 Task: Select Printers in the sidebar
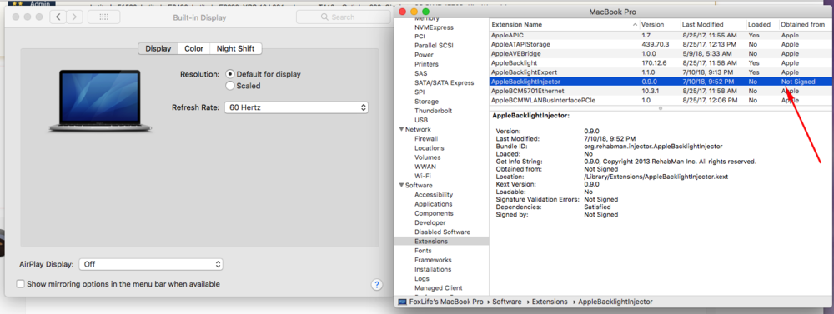426,64
